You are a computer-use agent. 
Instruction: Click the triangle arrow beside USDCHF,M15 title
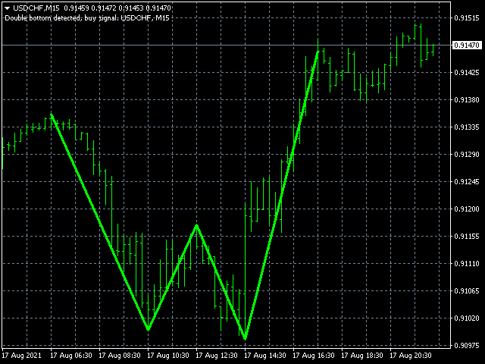8,8
